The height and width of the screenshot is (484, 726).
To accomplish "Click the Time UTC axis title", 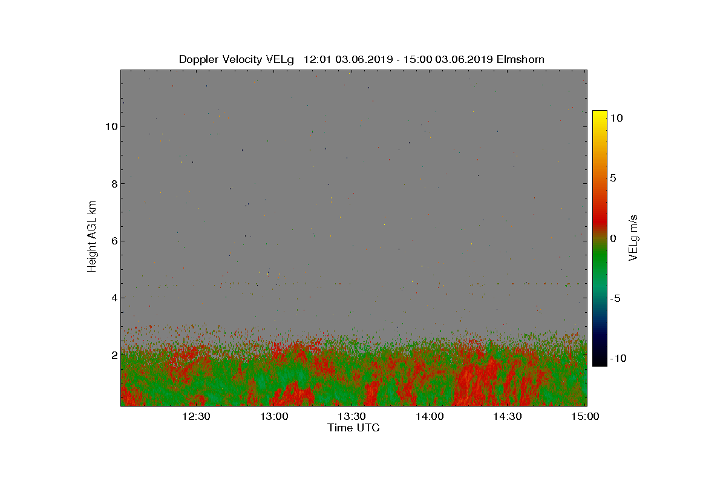I will coord(353,428).
